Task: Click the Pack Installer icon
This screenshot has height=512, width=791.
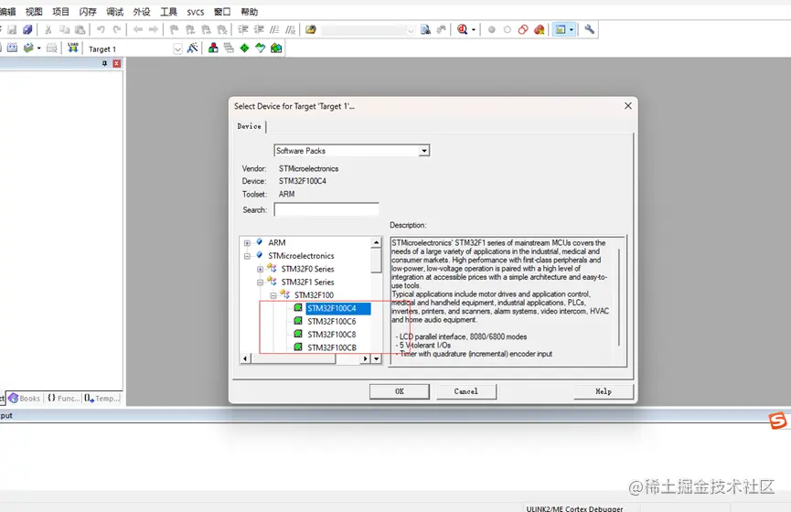Action: pyautogui.click(x=276, y=48)
